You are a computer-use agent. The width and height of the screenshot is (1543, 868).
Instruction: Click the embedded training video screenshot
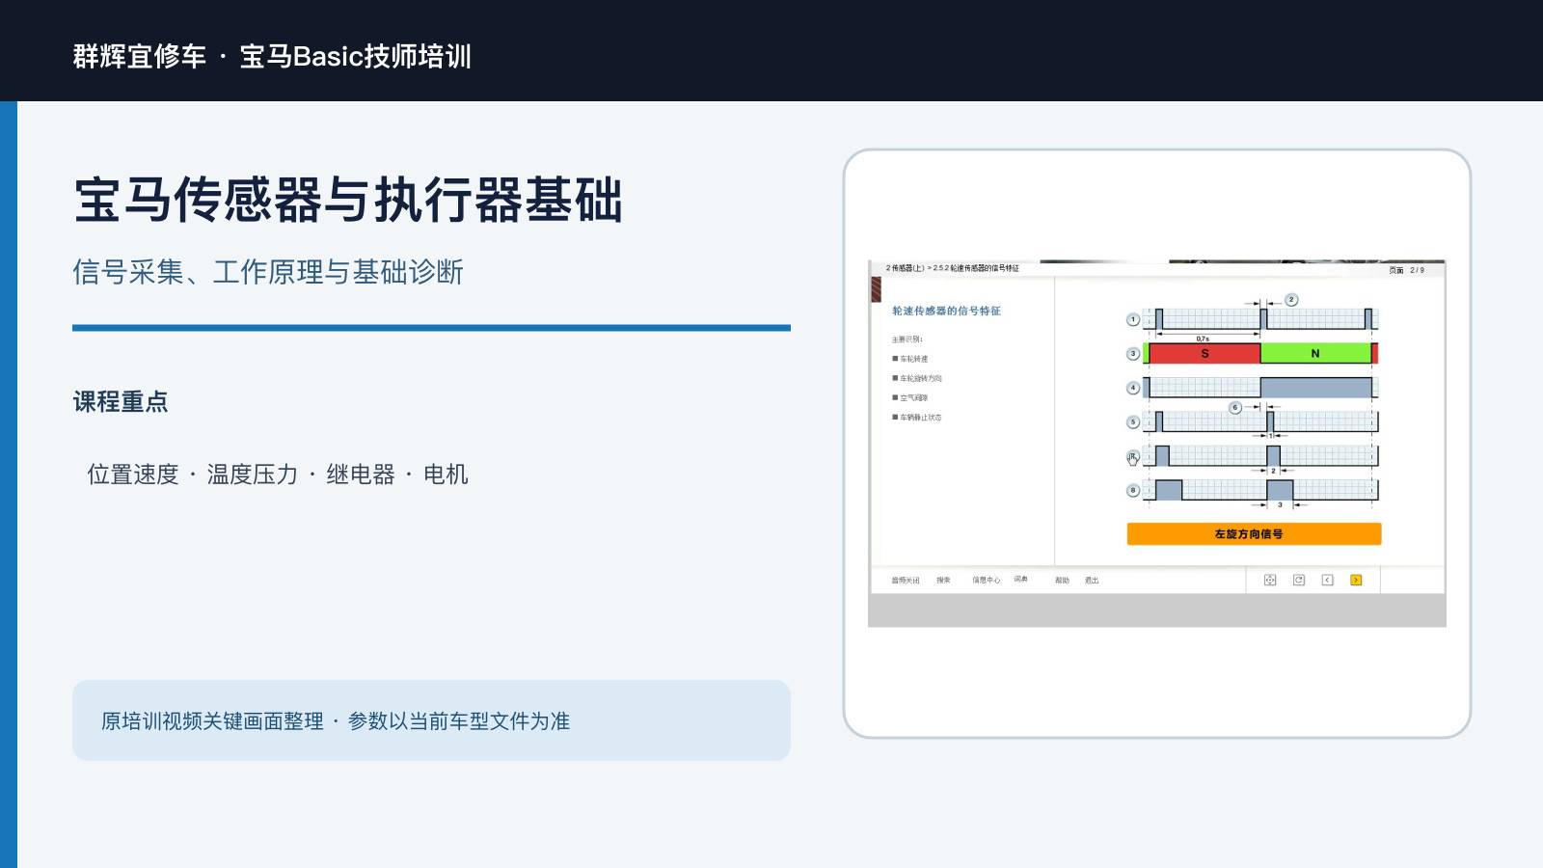(1157, 444)
